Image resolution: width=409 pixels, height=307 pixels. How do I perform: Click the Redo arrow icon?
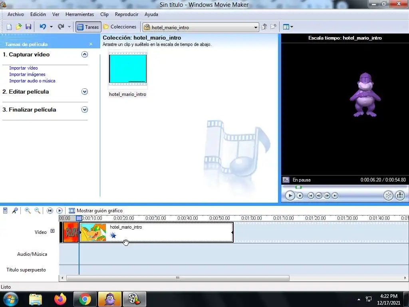(61, 27)
